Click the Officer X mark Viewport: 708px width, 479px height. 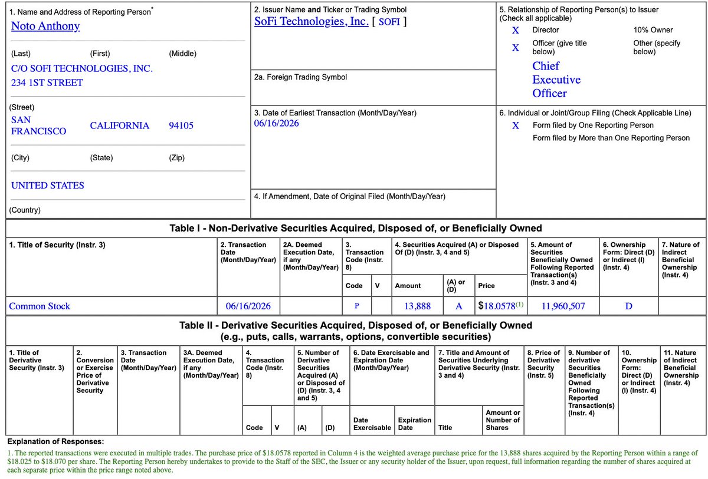[x=516, y=48]
